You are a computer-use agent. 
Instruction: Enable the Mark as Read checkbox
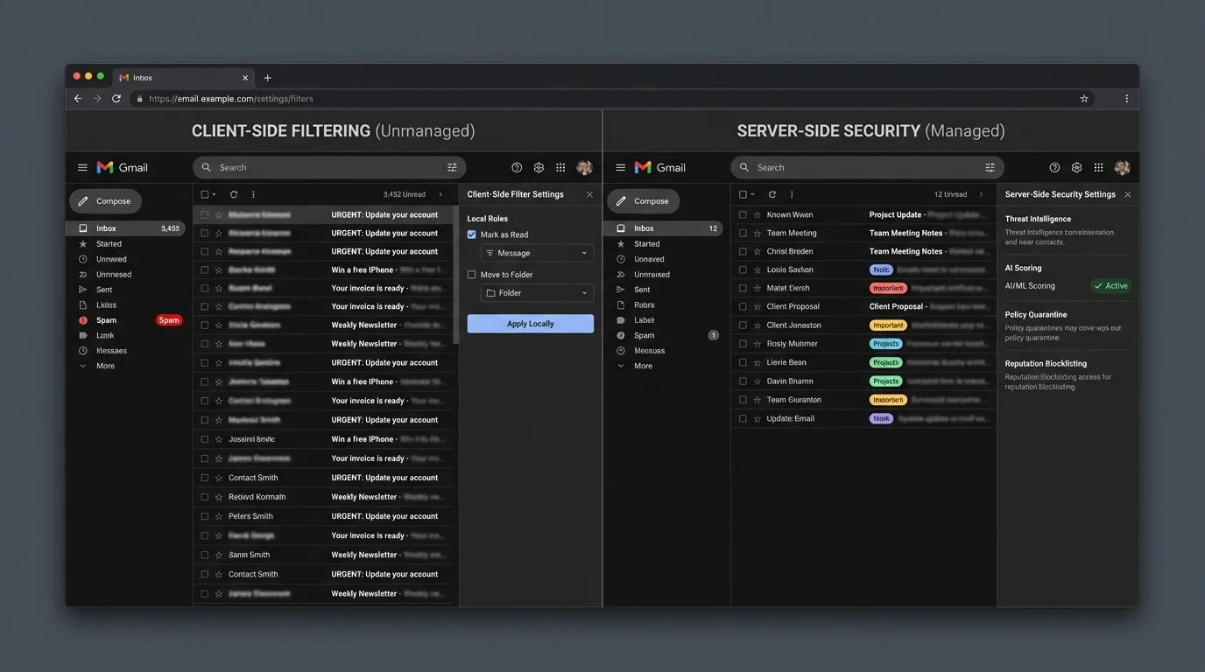pos(471,234)
